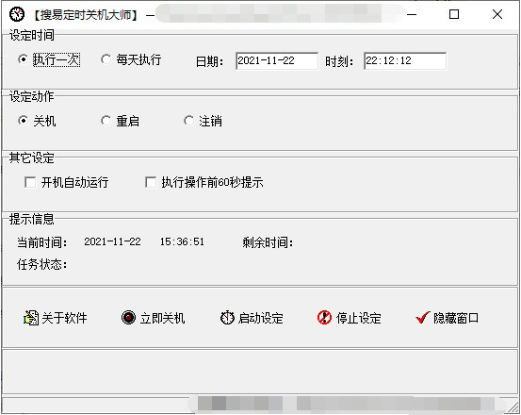Click the window corner sizing grip
The height and width of the screenshot is (415, 521).
513,407
